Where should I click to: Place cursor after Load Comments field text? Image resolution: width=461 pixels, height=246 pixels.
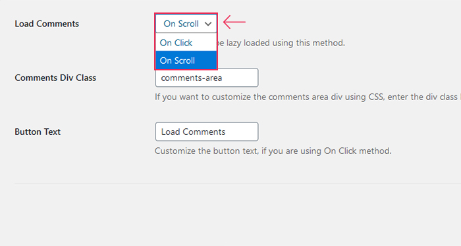click(x=227, y=132)
